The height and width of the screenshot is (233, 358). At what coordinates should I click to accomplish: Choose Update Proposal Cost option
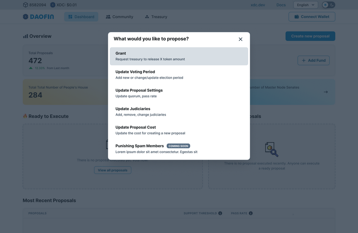tap(179, 130)
